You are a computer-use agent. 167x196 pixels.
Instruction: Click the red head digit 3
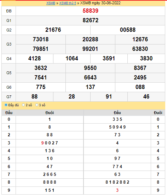(x=117, y=190)
